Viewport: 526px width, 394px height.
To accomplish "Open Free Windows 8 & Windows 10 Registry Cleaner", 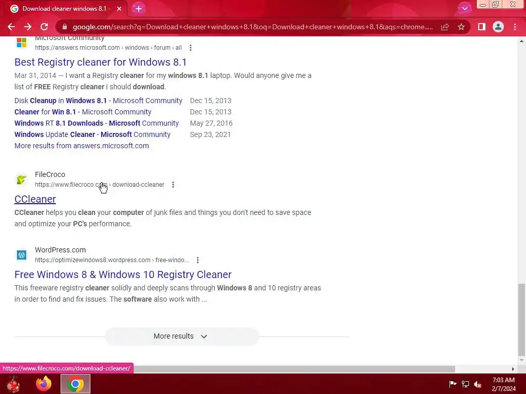I will [123, 274].
